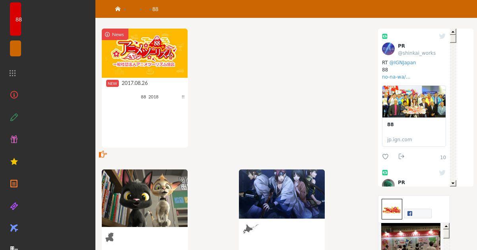Click the 88 breadcrumb text
Viewport: 477px width, 250px height.
(155, 9)
